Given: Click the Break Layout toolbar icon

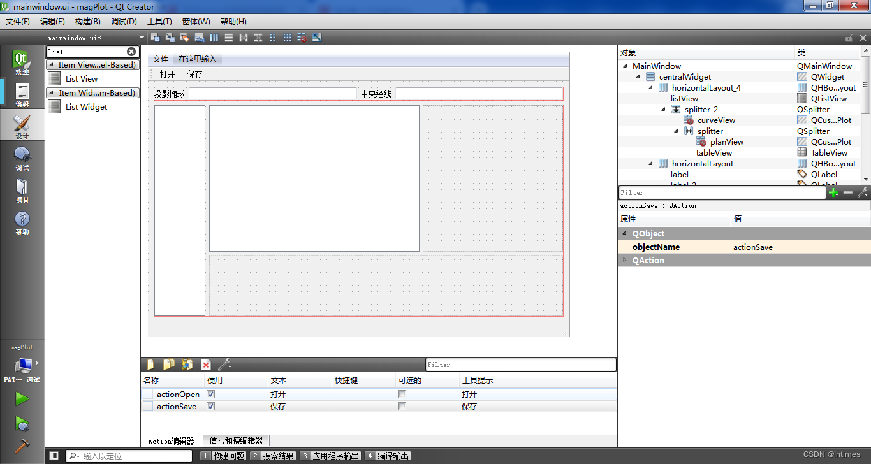Looking at the screenshot, I should coord(302,37).
